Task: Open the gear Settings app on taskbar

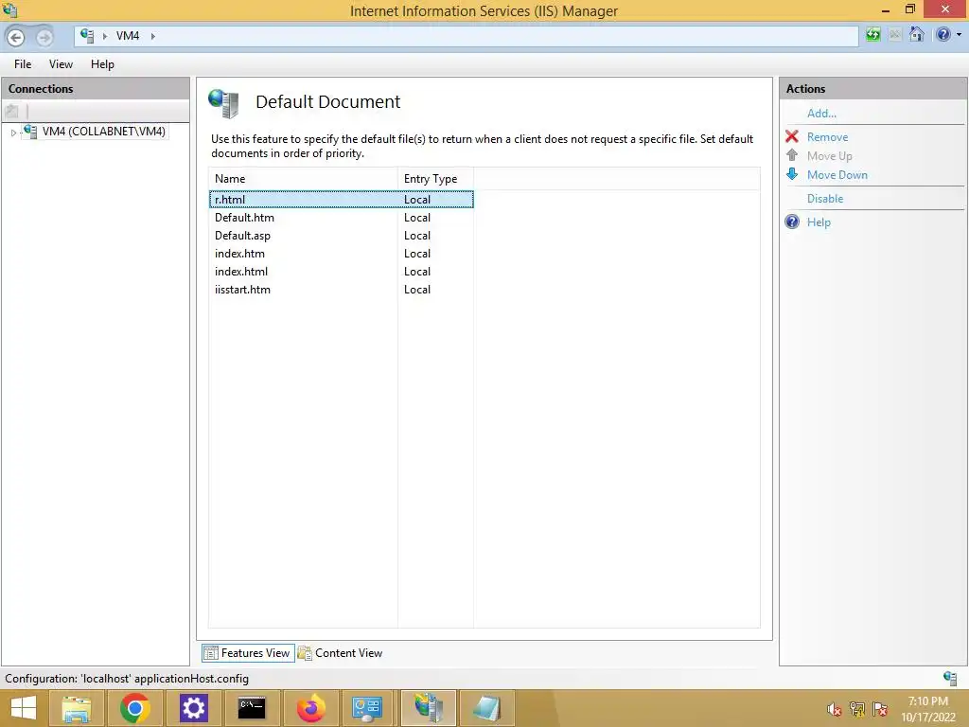Action: pyautogui.click(x=193, y=708)
